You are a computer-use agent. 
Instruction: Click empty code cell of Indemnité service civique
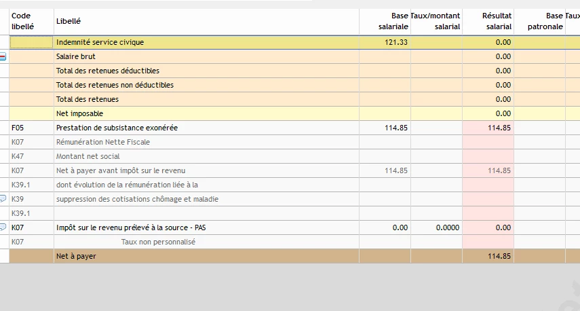[x=31, y=42]
